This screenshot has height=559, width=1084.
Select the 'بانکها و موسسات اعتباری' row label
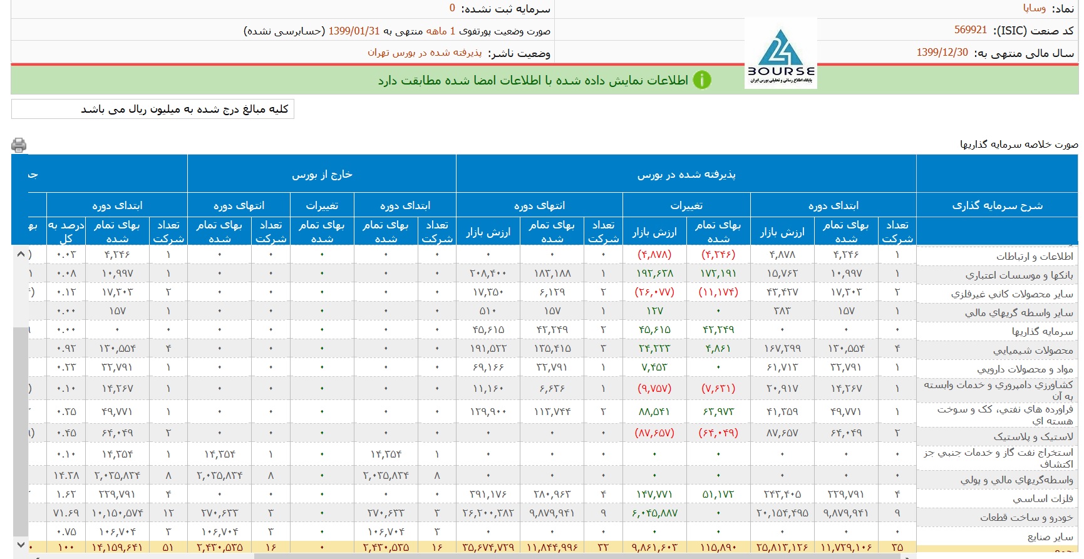pyautogui.click(x=1019, y=275)
